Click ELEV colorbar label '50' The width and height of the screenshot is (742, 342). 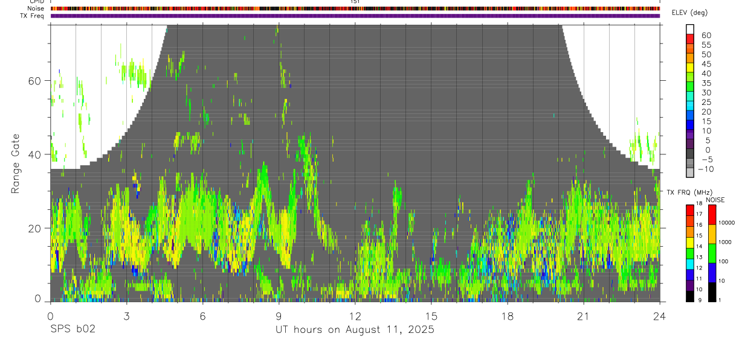pyautogui.click(x=706, y=55)
